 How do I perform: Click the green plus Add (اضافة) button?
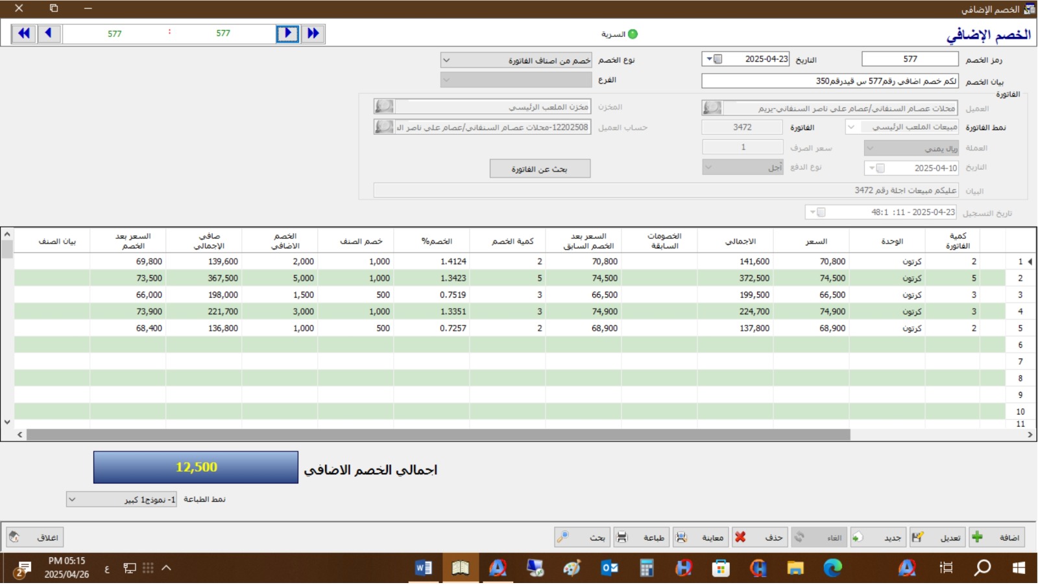996,538
